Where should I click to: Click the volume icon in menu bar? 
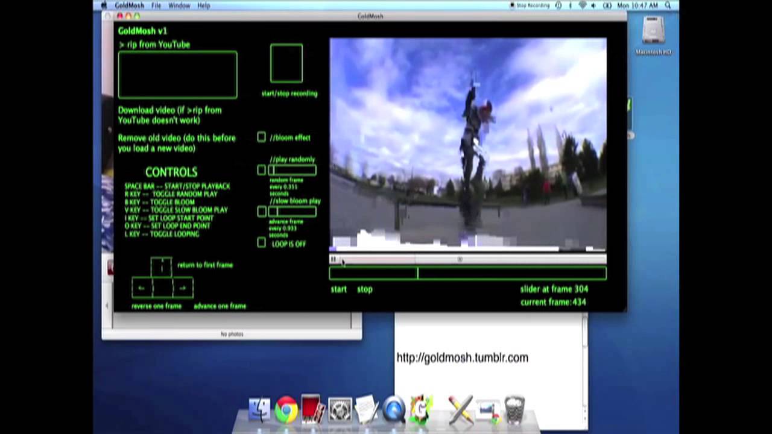[x=594, y=5]
